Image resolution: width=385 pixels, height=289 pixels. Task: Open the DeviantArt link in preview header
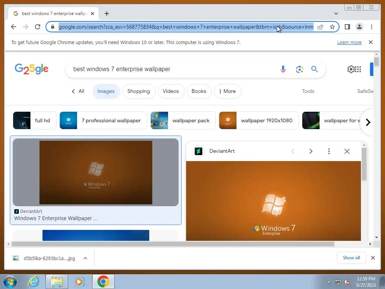222,151
